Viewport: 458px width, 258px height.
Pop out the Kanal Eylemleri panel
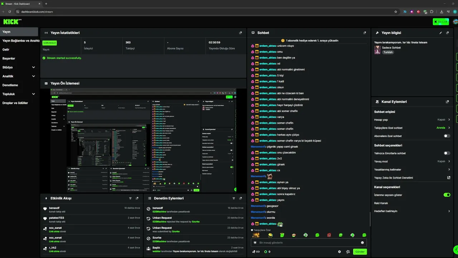[x=447, y=102]
